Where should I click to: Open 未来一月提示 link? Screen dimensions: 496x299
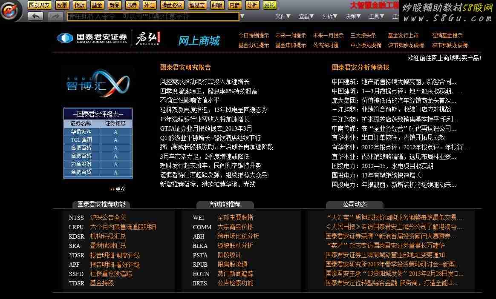pos(328,35)
